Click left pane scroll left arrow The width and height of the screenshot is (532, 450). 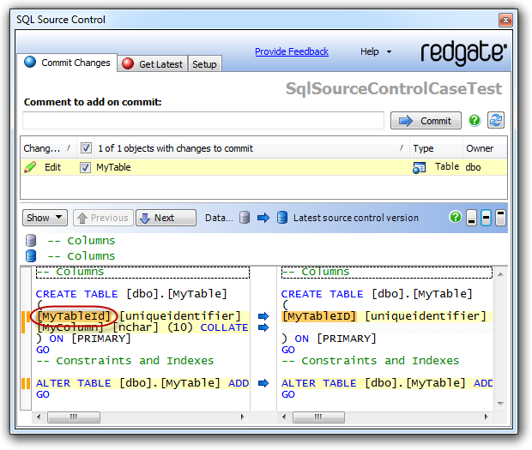(39, 417)
